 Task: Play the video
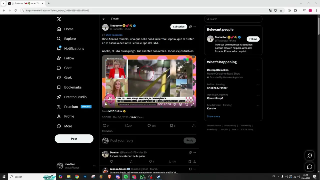[x=106, y=104]
